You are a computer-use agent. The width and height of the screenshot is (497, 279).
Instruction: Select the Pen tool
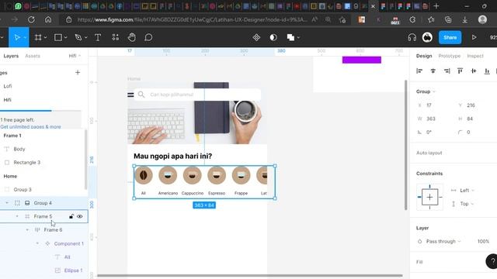pos(78,38)
